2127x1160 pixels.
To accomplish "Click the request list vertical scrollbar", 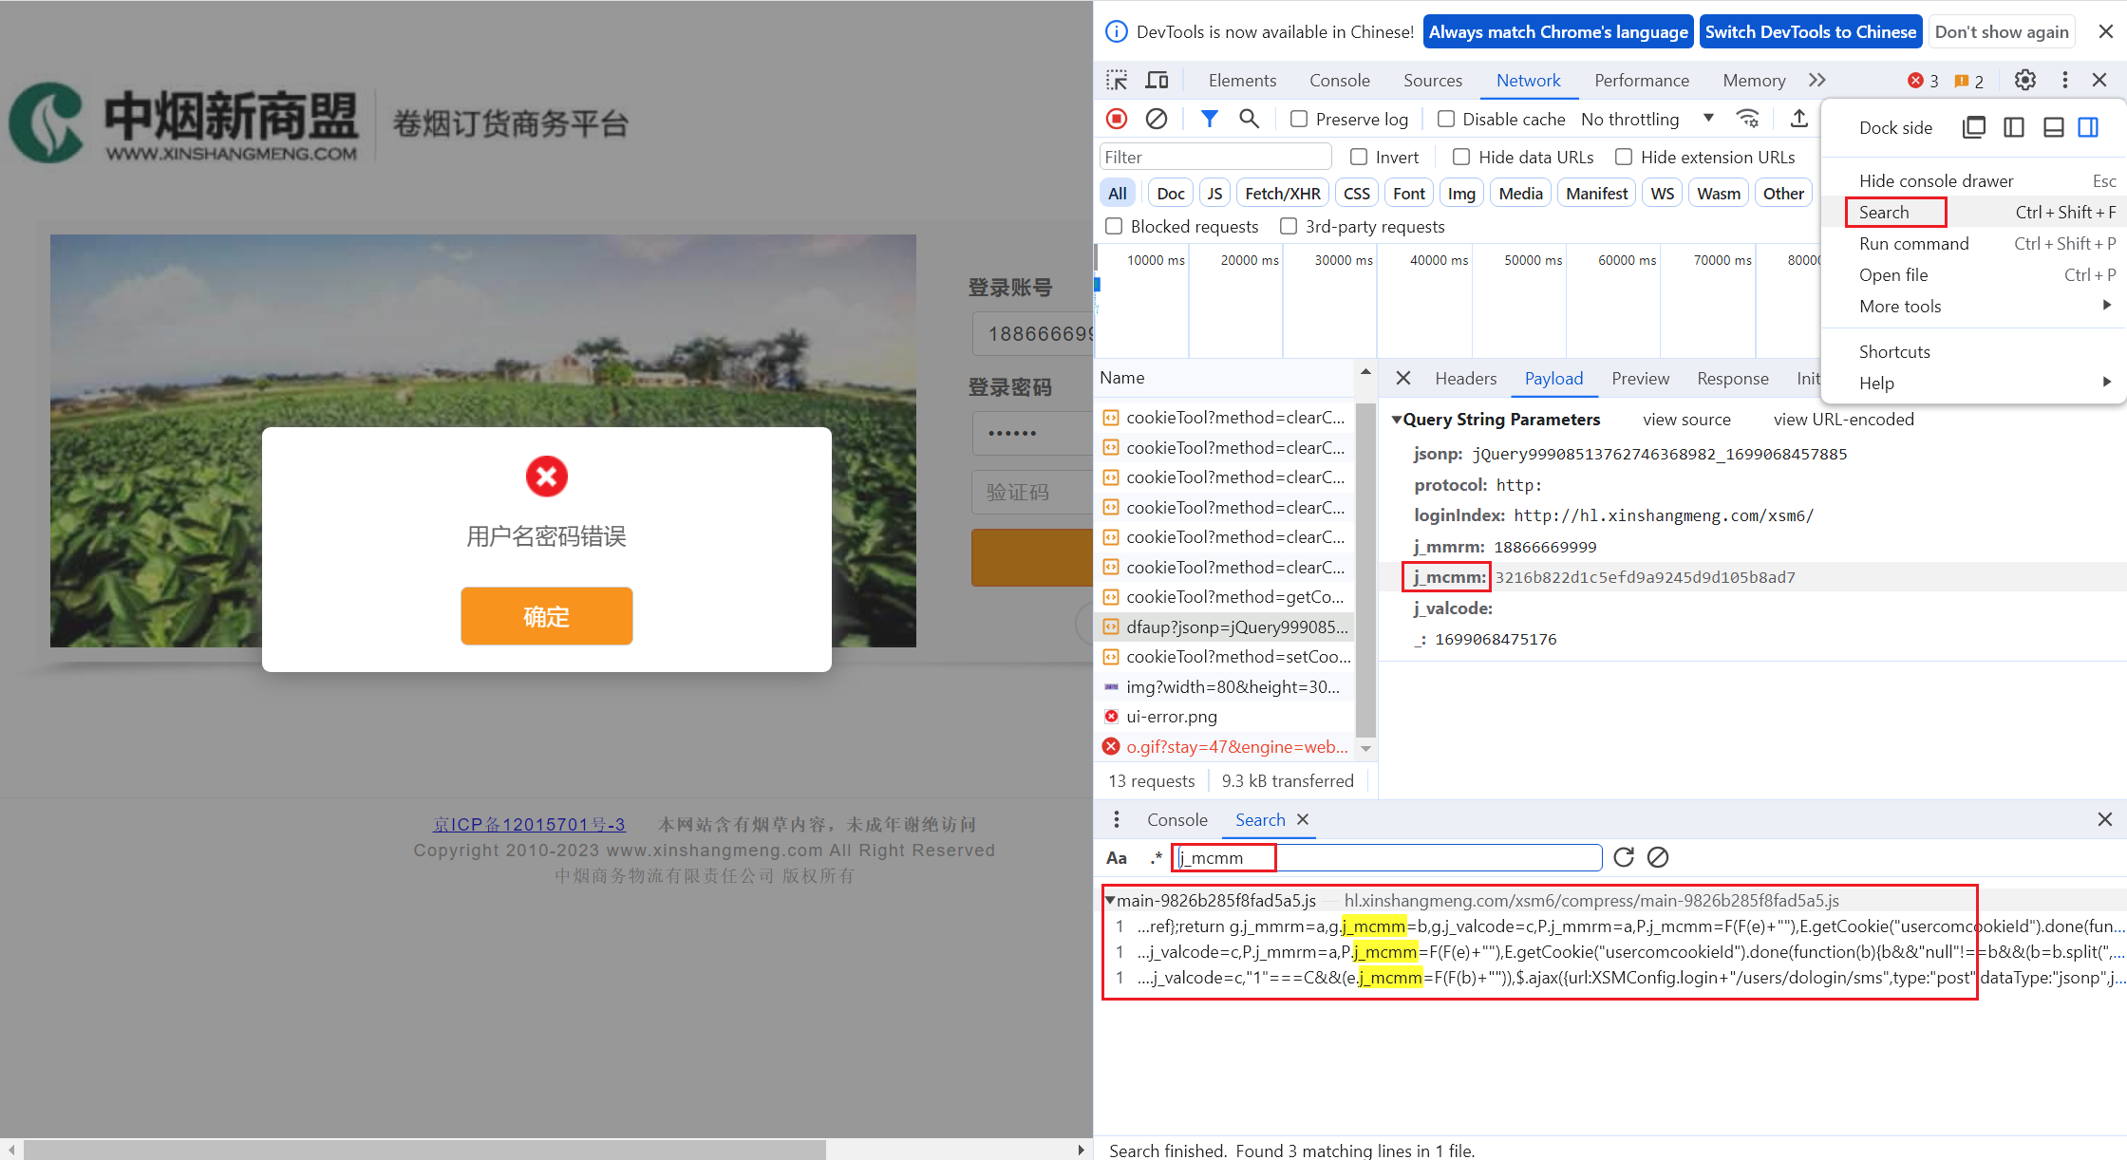I will point(1365,570).
